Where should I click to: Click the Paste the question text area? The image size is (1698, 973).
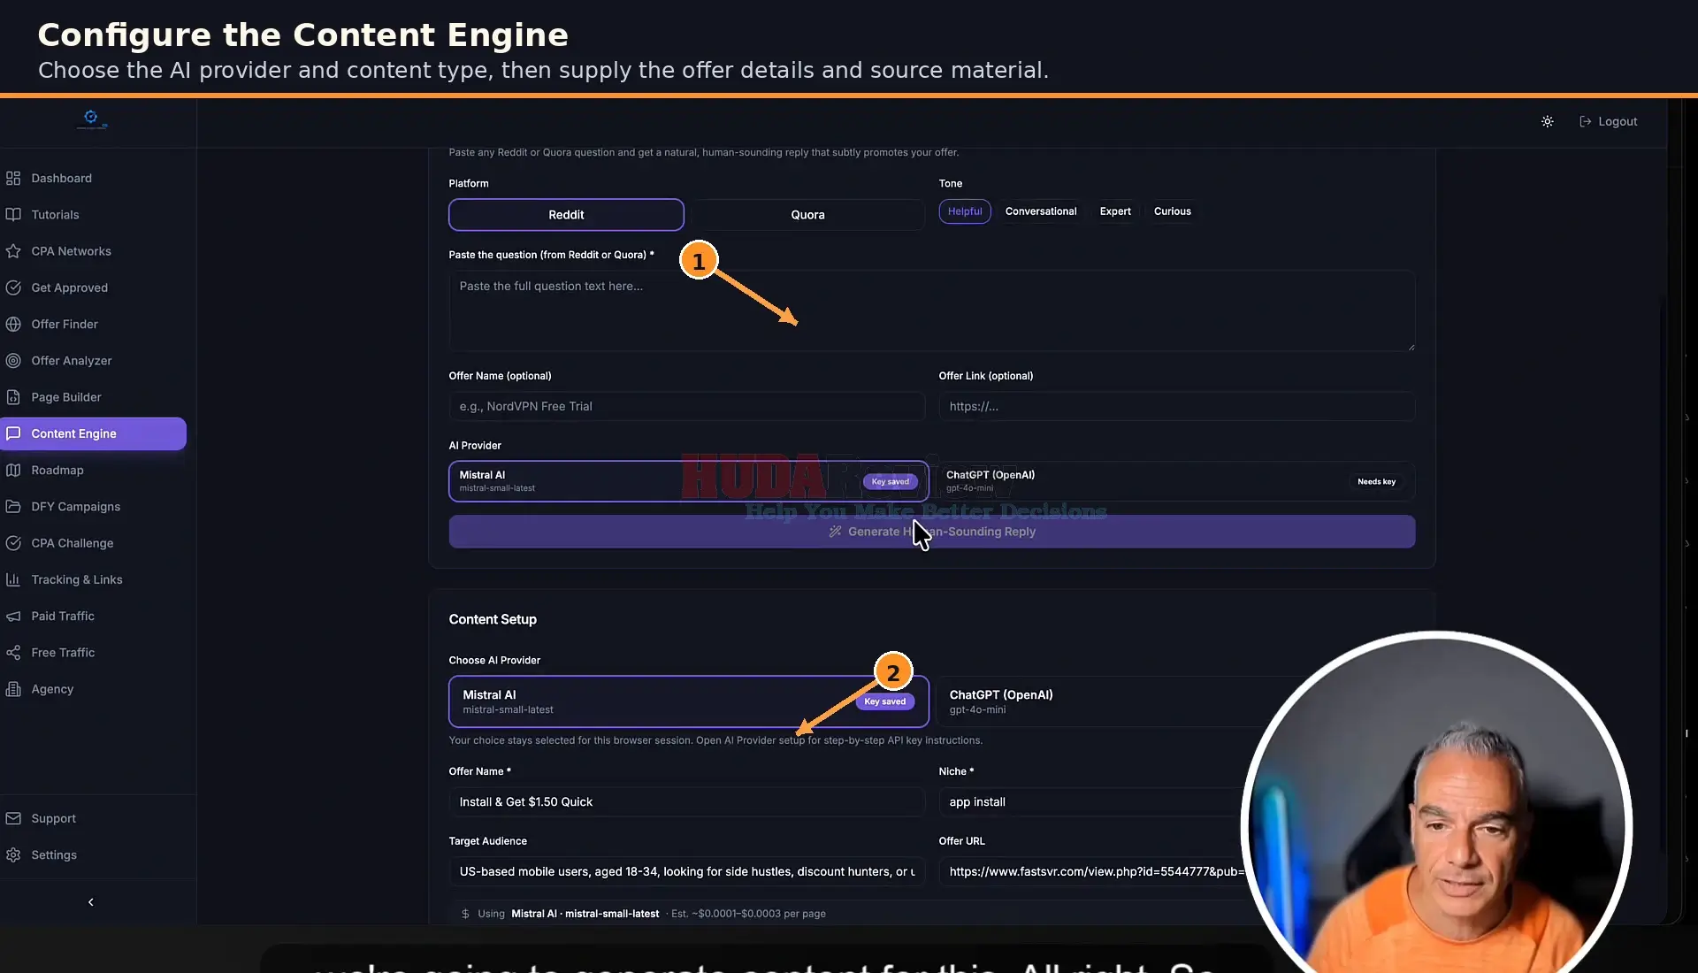point(932,310)
